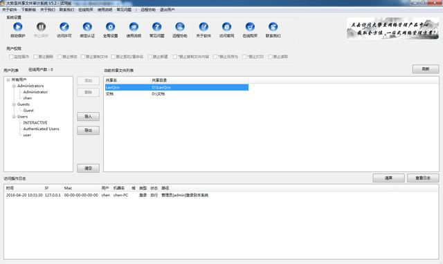The height and width of the screenshot is (264, 443).
Task: Open 远程协助 remote assistance icon
Action: pyautogui.click(x=180, y=27)
